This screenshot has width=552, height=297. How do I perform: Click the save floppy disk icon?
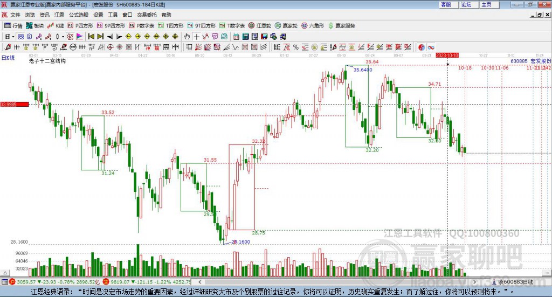pyautogui.click(x=264, y=37)
